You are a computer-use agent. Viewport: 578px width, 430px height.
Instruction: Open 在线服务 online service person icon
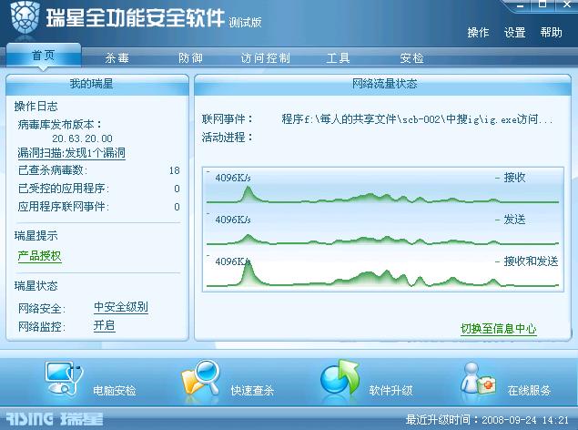coord(478,379)
